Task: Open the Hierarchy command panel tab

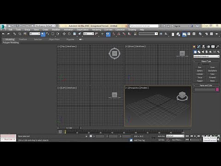Action: [204, 47]
